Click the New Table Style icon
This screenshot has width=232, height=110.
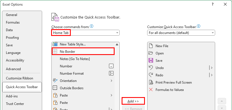(x=55, y=44)
